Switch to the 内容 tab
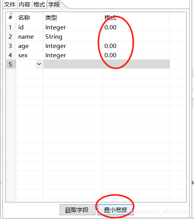Image resolution: width=194 pixels, height=219 pixels. point(24,5)
